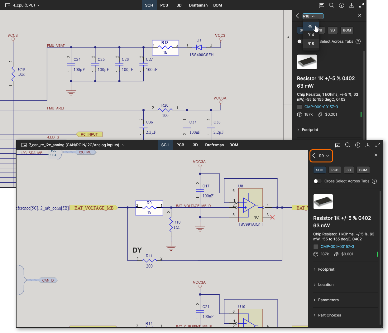Click the back arrow beside the R9 selector
Image resolution: width=388 pixels, height=333 pixels.
[314, 156]
